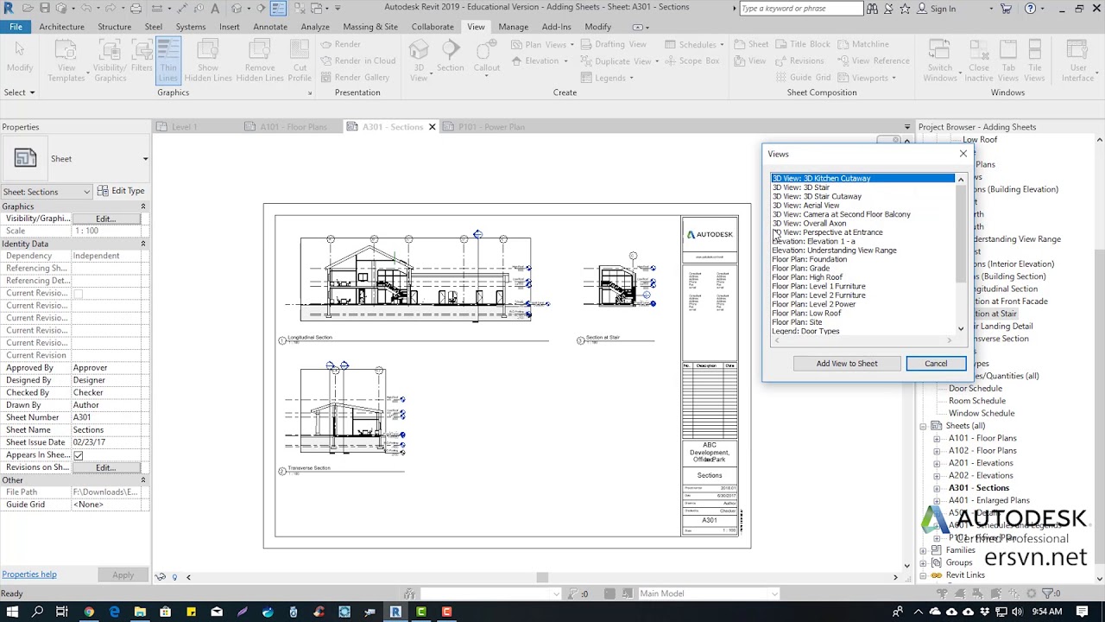The image size is (1105, 622).
Task: Open the File tab
Action: (x=16, y=27)
